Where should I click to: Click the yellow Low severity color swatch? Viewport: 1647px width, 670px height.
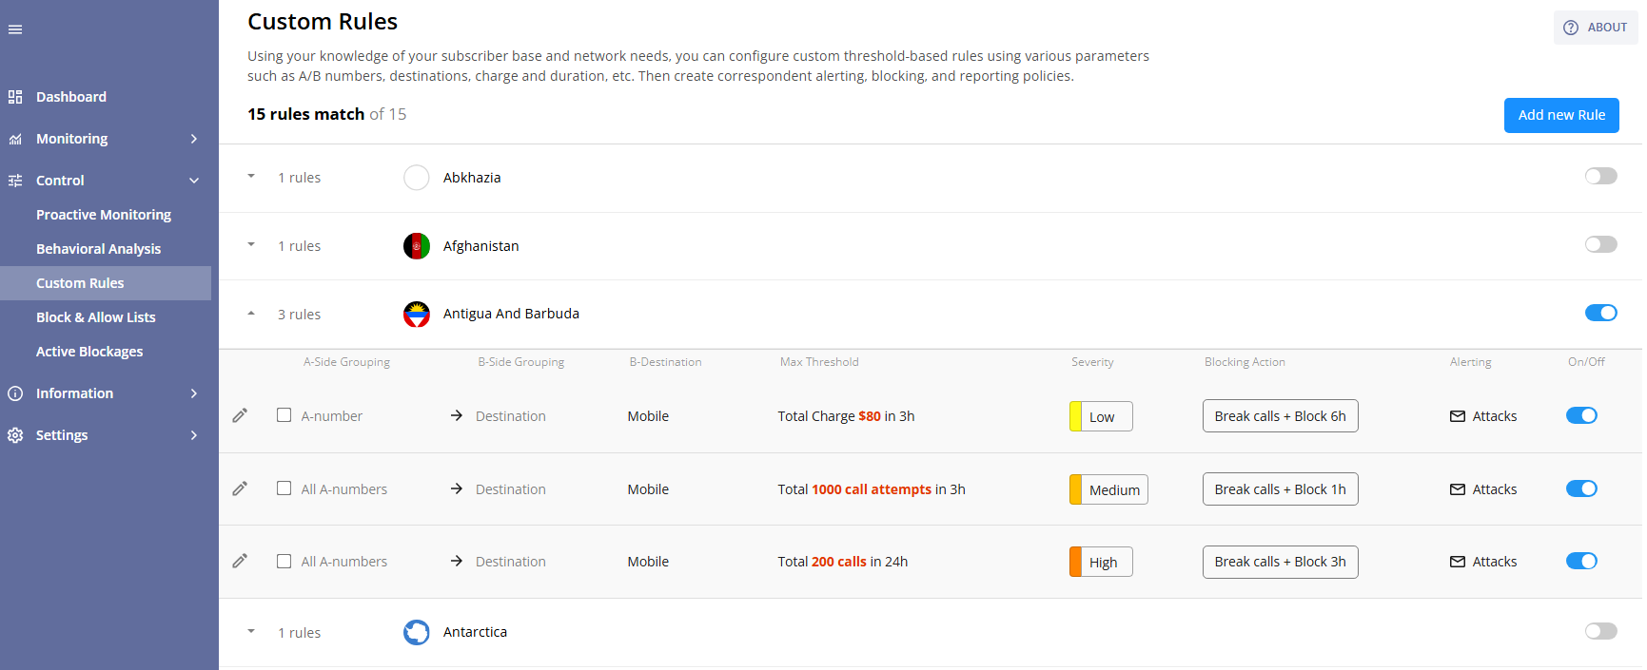pyautogui.click(x=1075, y=416)
